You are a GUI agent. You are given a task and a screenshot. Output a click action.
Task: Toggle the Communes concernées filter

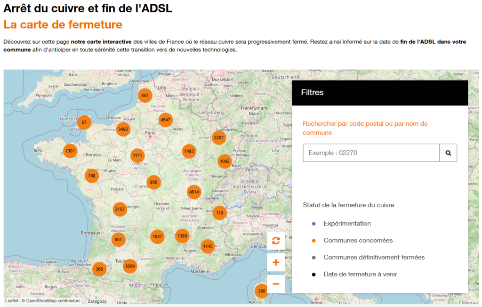coord(358,240)
